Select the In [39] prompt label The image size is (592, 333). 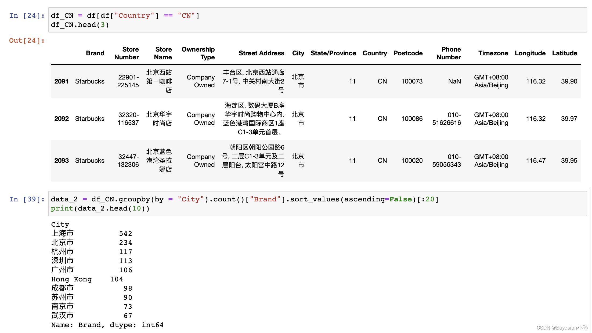pos(27,199)
